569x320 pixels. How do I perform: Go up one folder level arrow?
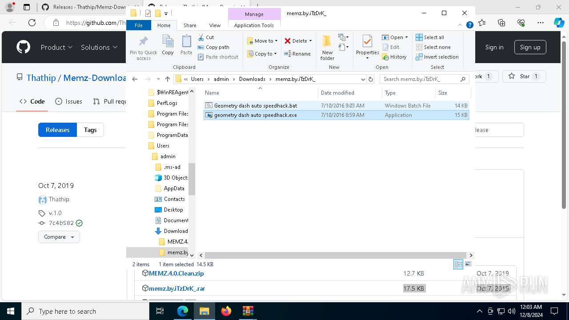pos(167,79)
